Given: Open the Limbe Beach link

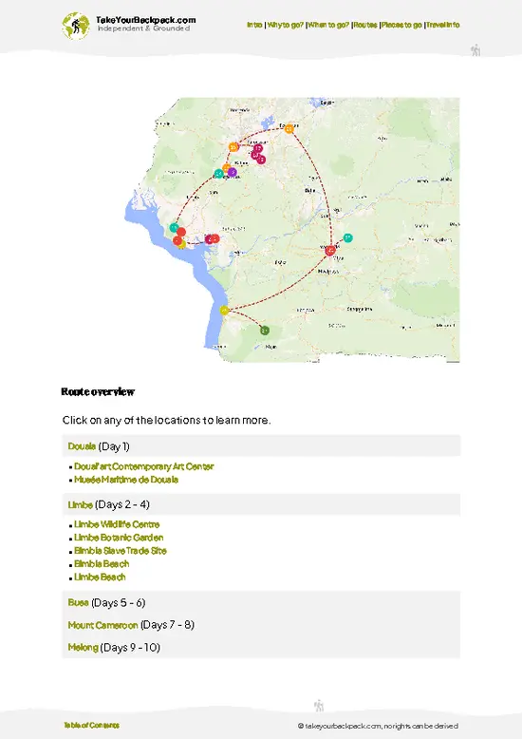Looking at the screenshot, I should coord(100,577).
